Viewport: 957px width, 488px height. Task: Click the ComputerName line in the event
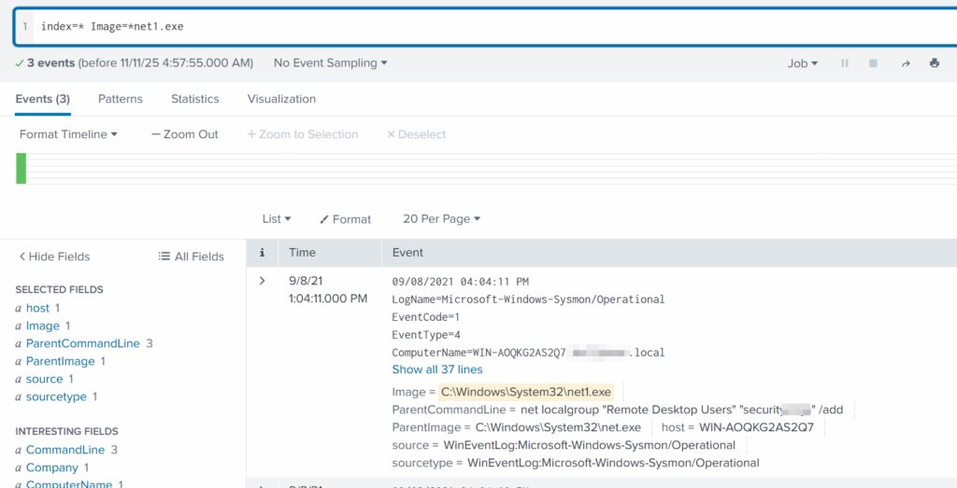point(529,352)
